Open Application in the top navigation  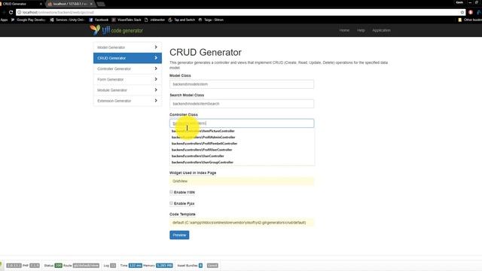click(382, 30)
